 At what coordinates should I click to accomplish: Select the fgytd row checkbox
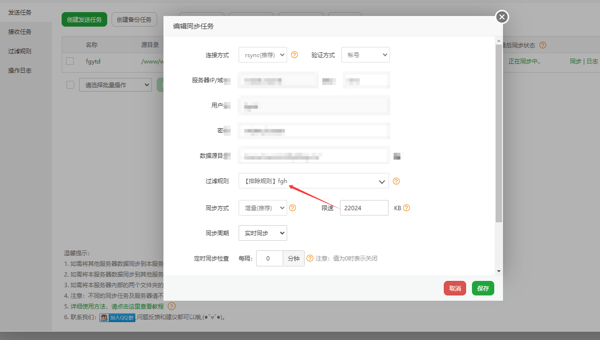70,61
